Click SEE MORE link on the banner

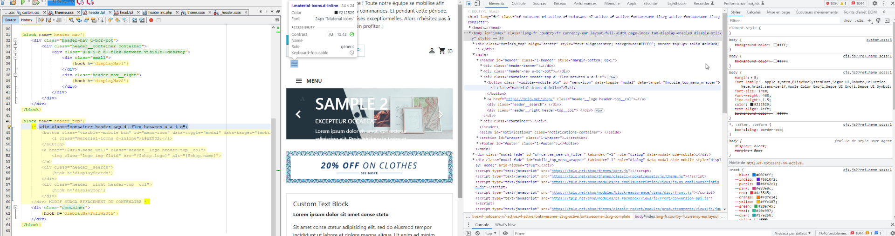(369, 173)
